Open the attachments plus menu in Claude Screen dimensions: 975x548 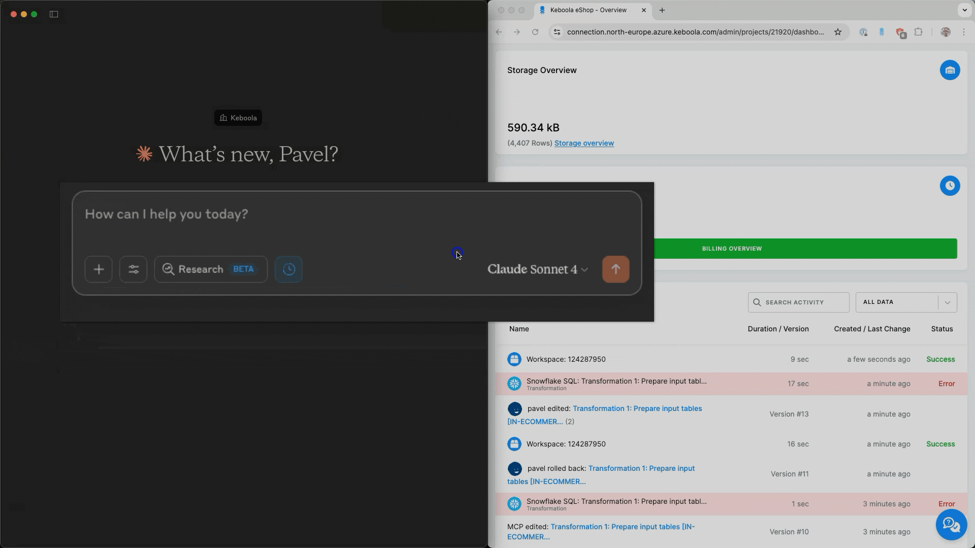pyautogui.click(x=99, y=269)
